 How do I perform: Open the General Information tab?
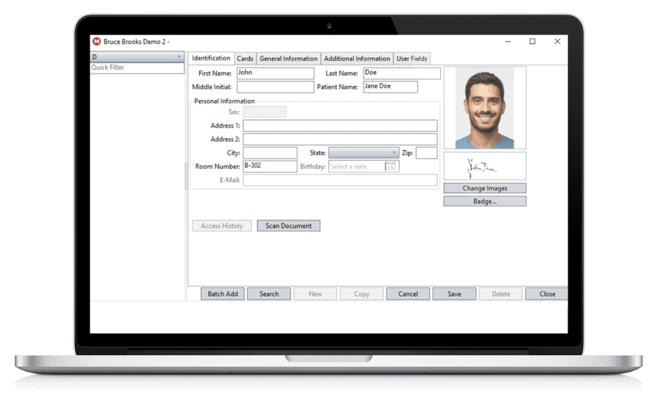289,58
